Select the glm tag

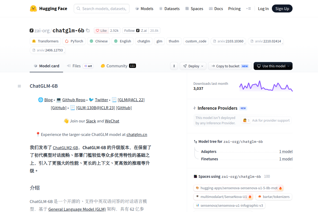click(159, 41)
